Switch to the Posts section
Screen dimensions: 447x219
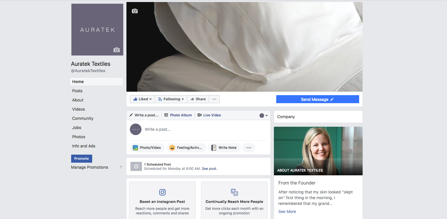pyautogui.click(x=77, y=91)
